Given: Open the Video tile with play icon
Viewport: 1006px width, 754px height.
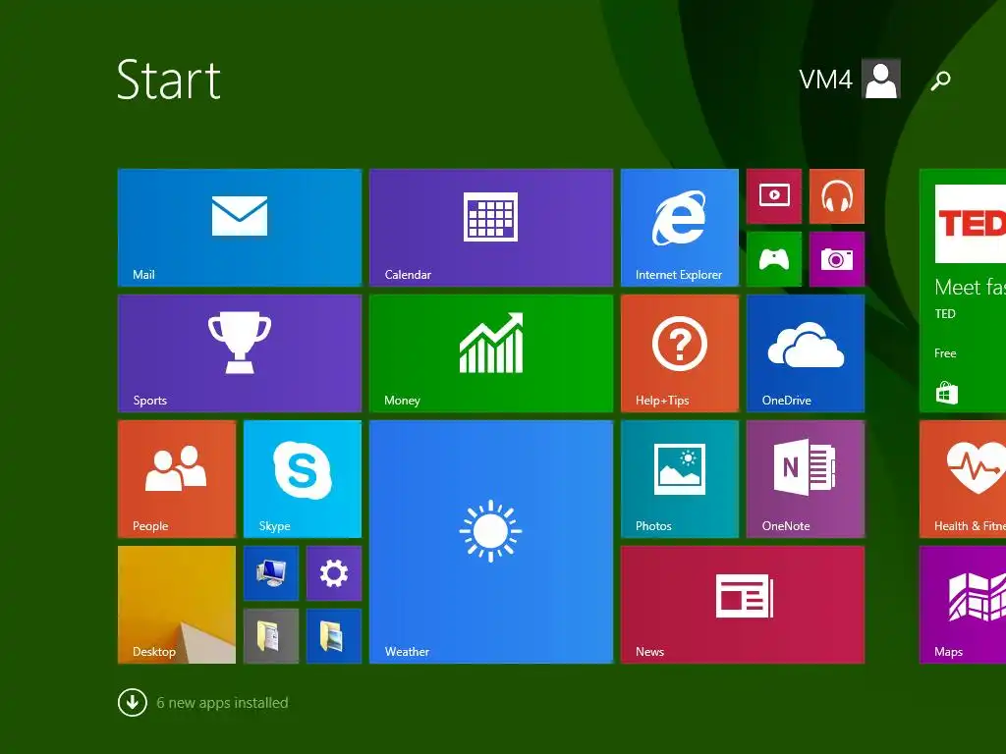Looking at the screenshot, I should 774,196.
